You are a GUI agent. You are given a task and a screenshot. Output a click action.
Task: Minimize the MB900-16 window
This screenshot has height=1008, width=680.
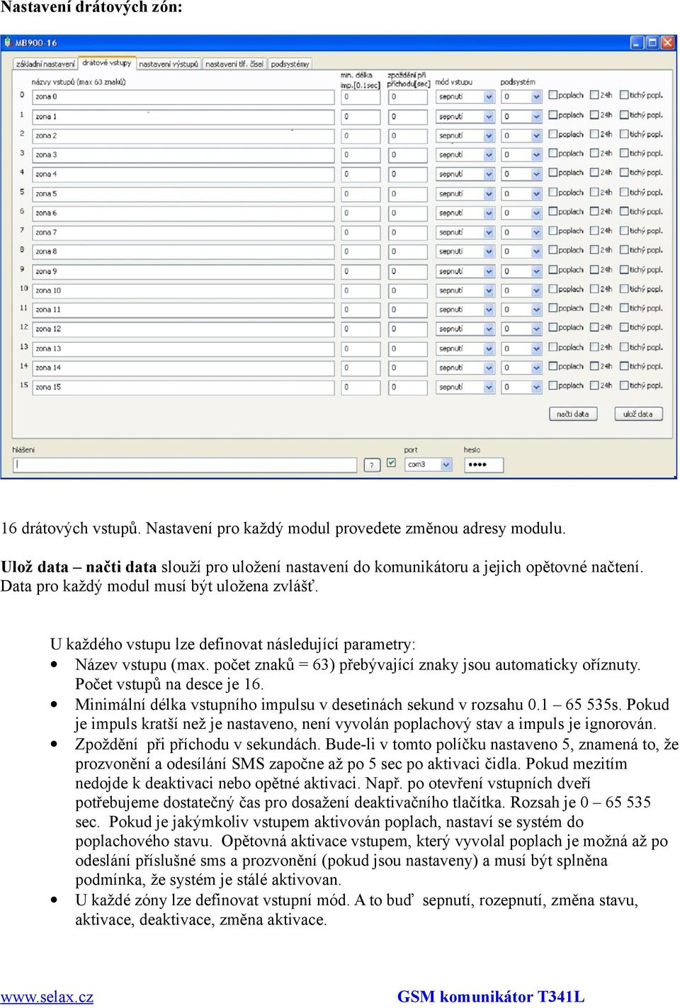pyautogui.click(x=637, y=43)
